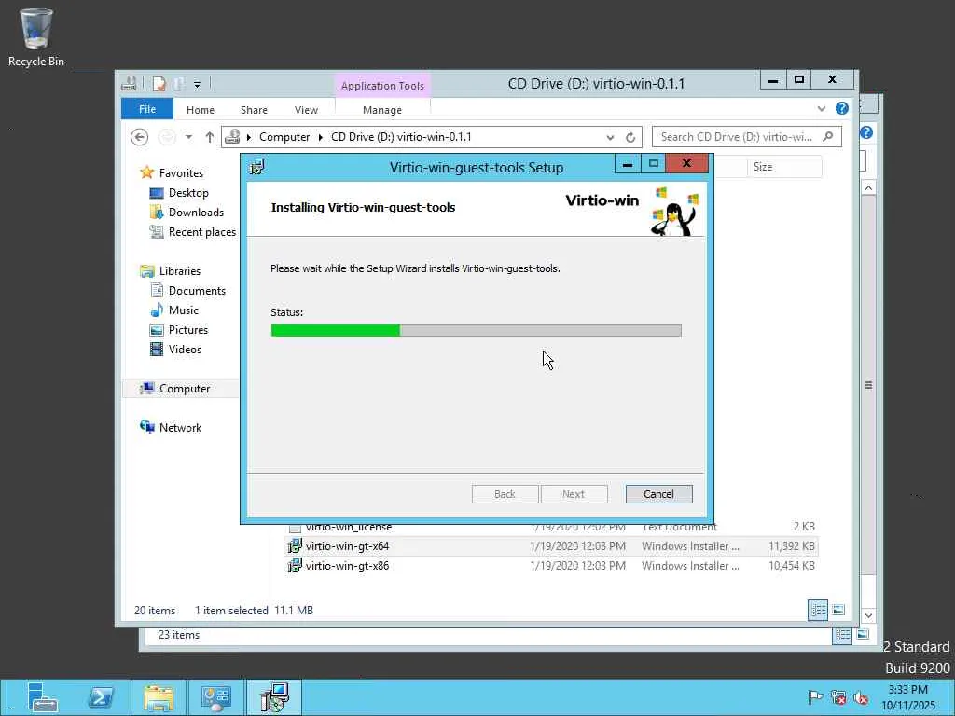
Task: Select the virtio-win-gt-x86 installer file
Action: (550, 566)
